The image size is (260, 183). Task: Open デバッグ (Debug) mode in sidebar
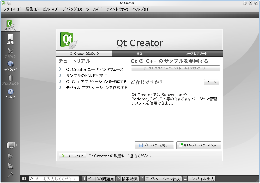10,66
